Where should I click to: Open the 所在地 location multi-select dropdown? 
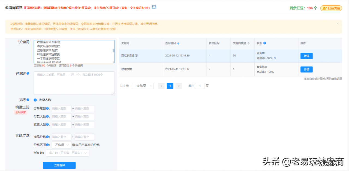[x=67, y=153]
